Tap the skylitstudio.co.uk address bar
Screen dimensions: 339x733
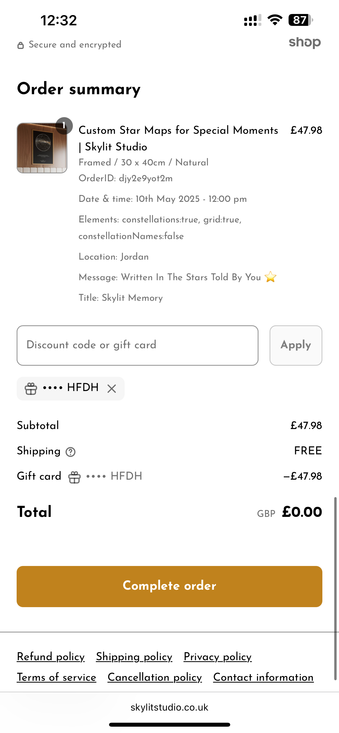tap(169, 707)
